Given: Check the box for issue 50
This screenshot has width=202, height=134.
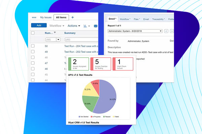Looking at the screenshot, I should pyautogui.click(x=33, y=46).
